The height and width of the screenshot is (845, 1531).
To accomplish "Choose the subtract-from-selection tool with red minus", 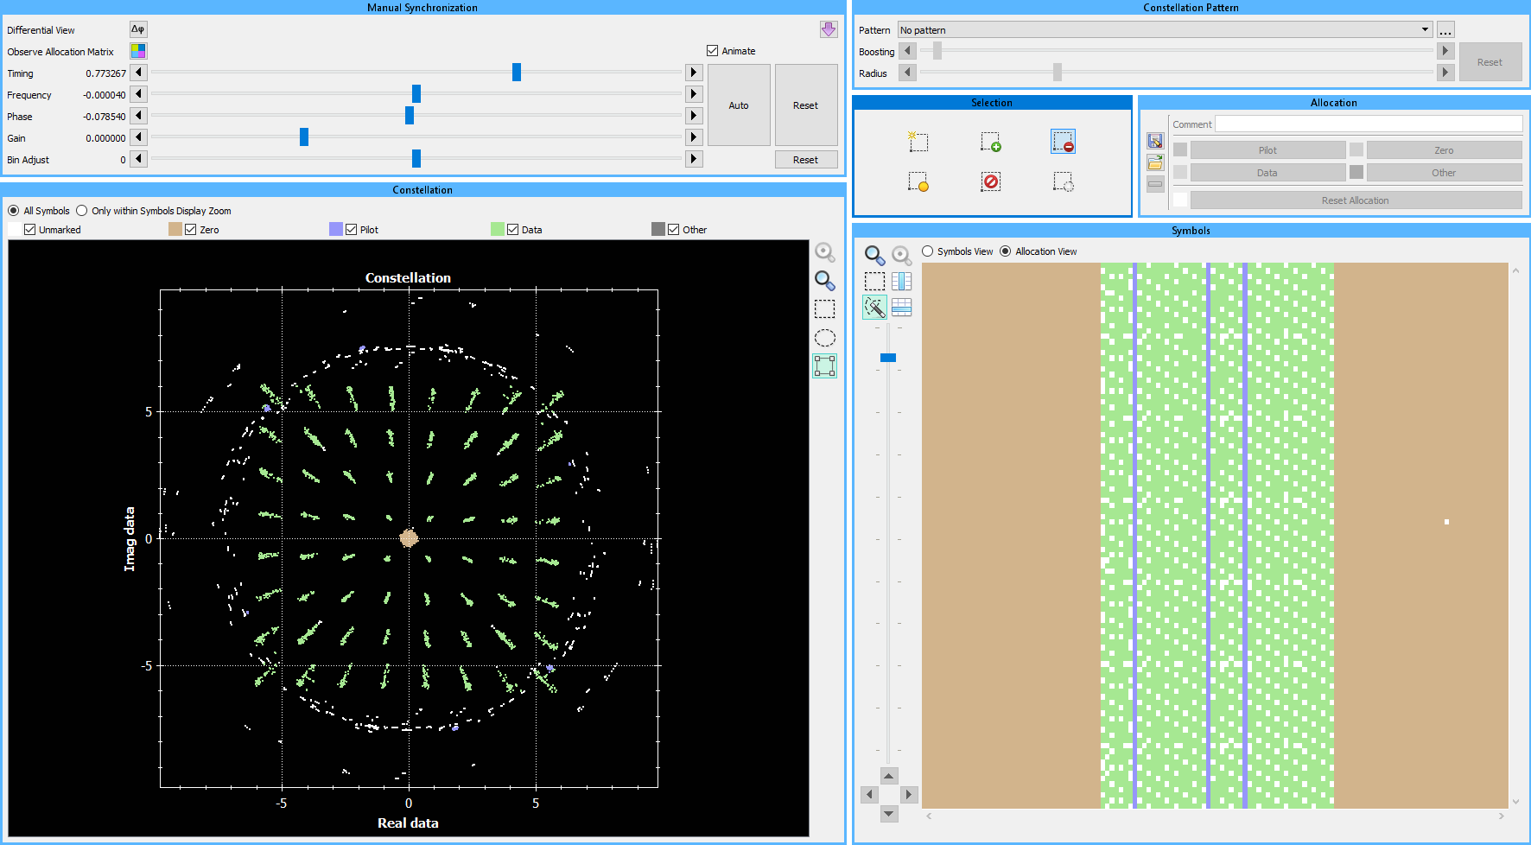I will 1063,141.
